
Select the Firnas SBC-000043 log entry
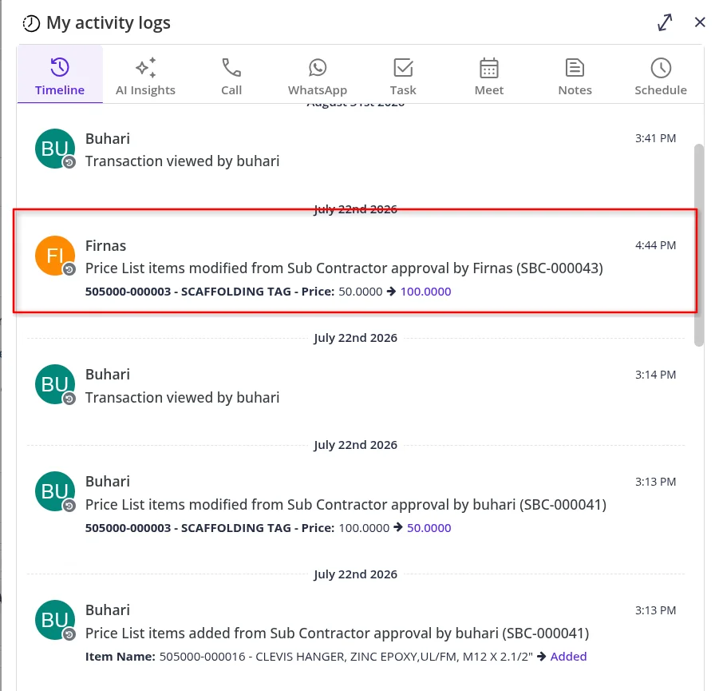point(355,261)
